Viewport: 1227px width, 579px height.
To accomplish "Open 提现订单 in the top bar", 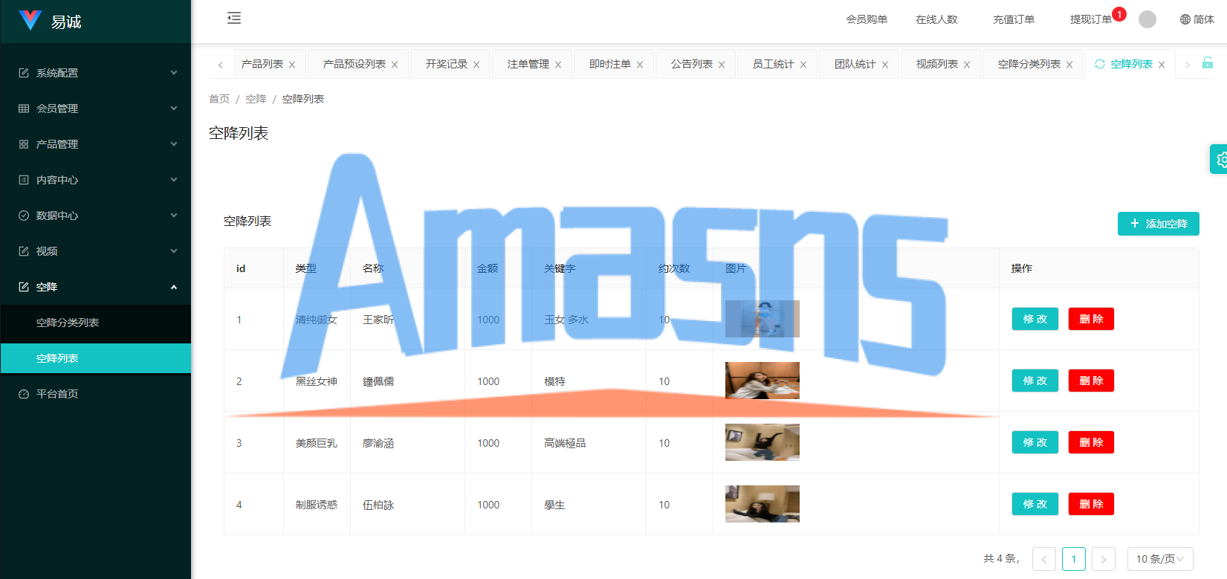I will [1091, 19].
